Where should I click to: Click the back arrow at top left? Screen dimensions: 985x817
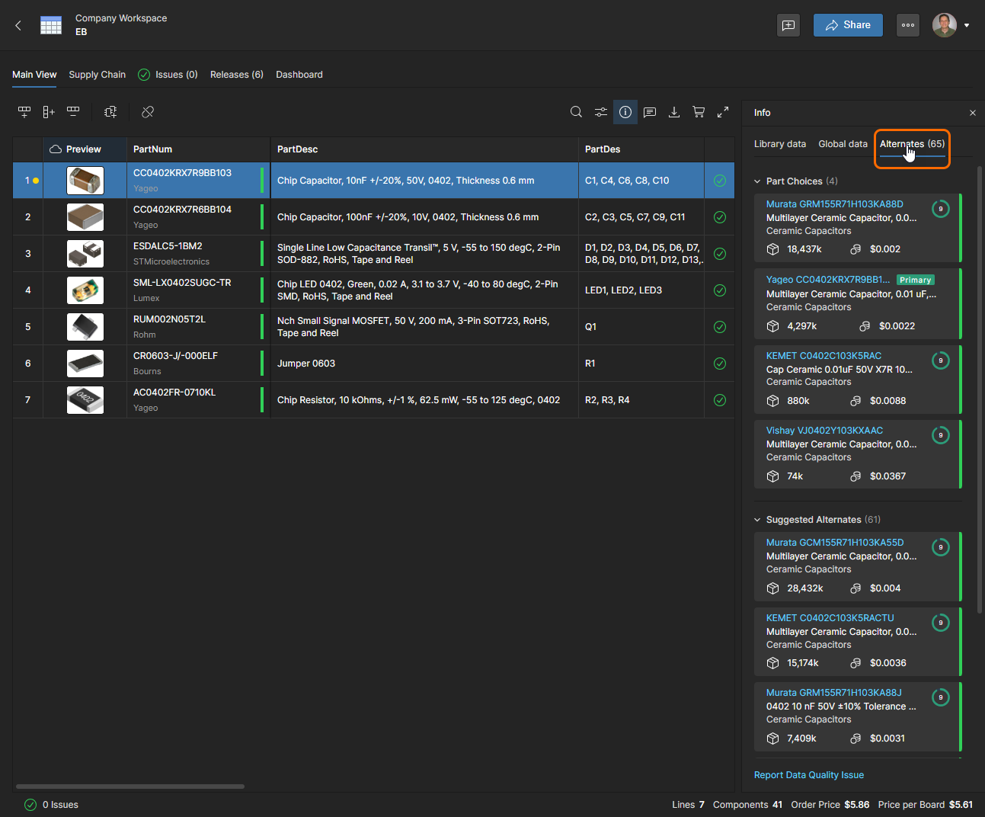pos(18,25)
